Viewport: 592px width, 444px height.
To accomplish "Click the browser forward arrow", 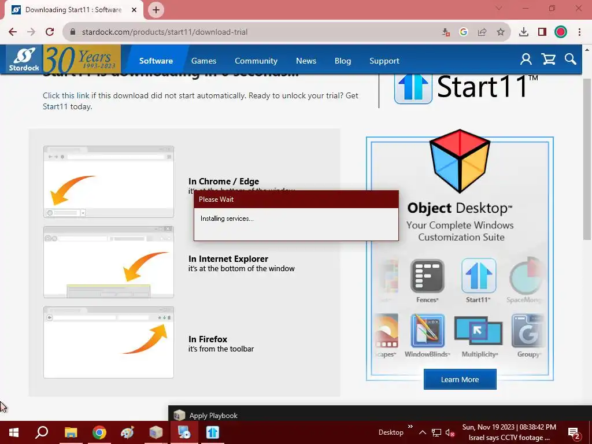I will pyautogui.click(x=31, y=32).
